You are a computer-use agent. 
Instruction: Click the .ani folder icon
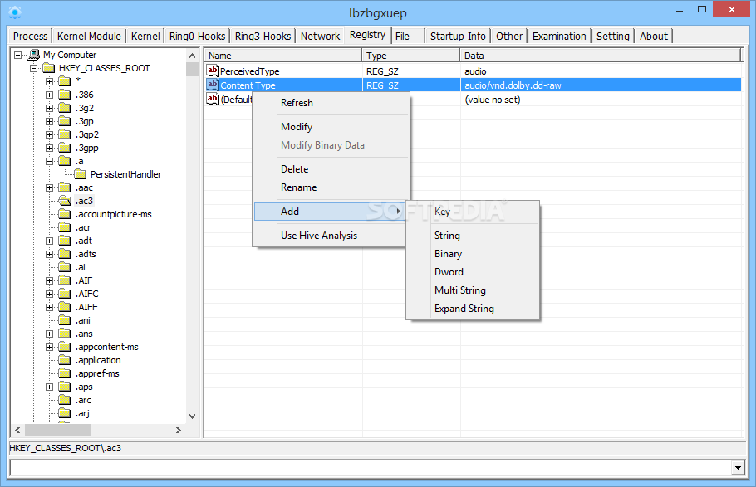coord(65,320)
